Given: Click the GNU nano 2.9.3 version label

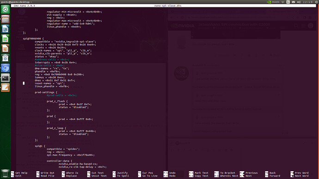Looking at the screenshot, I should 24,6.
